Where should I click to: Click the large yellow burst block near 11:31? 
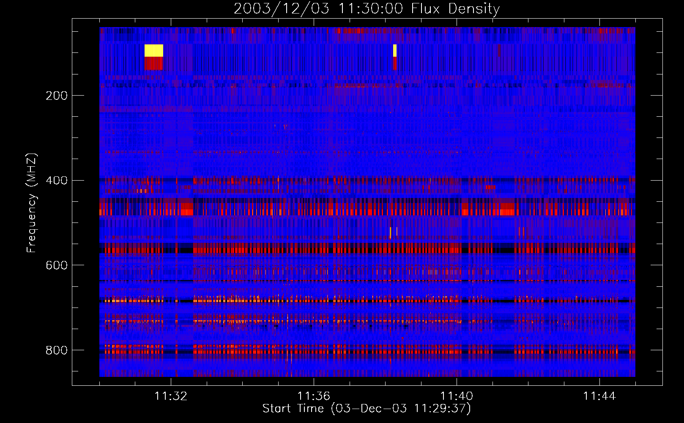[x=154, y=50]
